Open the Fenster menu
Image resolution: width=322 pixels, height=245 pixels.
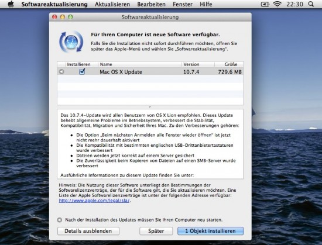pyautogui.click(x=183, y=4)
